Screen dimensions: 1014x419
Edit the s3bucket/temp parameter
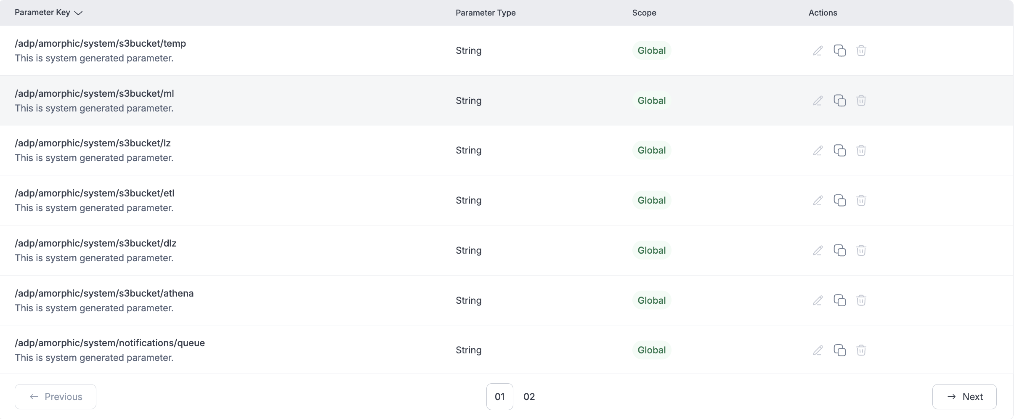(818, 50)
